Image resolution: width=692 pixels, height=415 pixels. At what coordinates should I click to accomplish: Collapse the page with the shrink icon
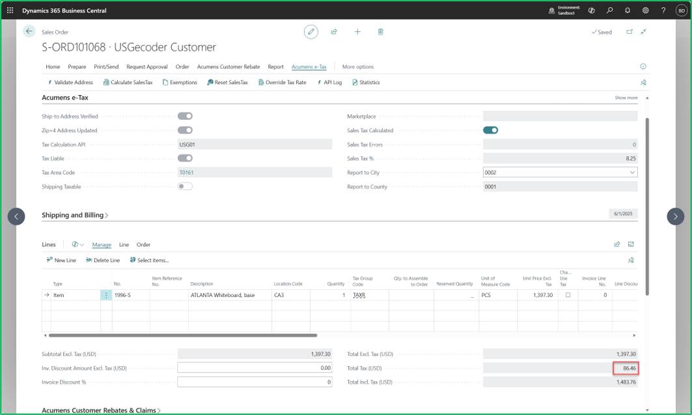[643, 32]
